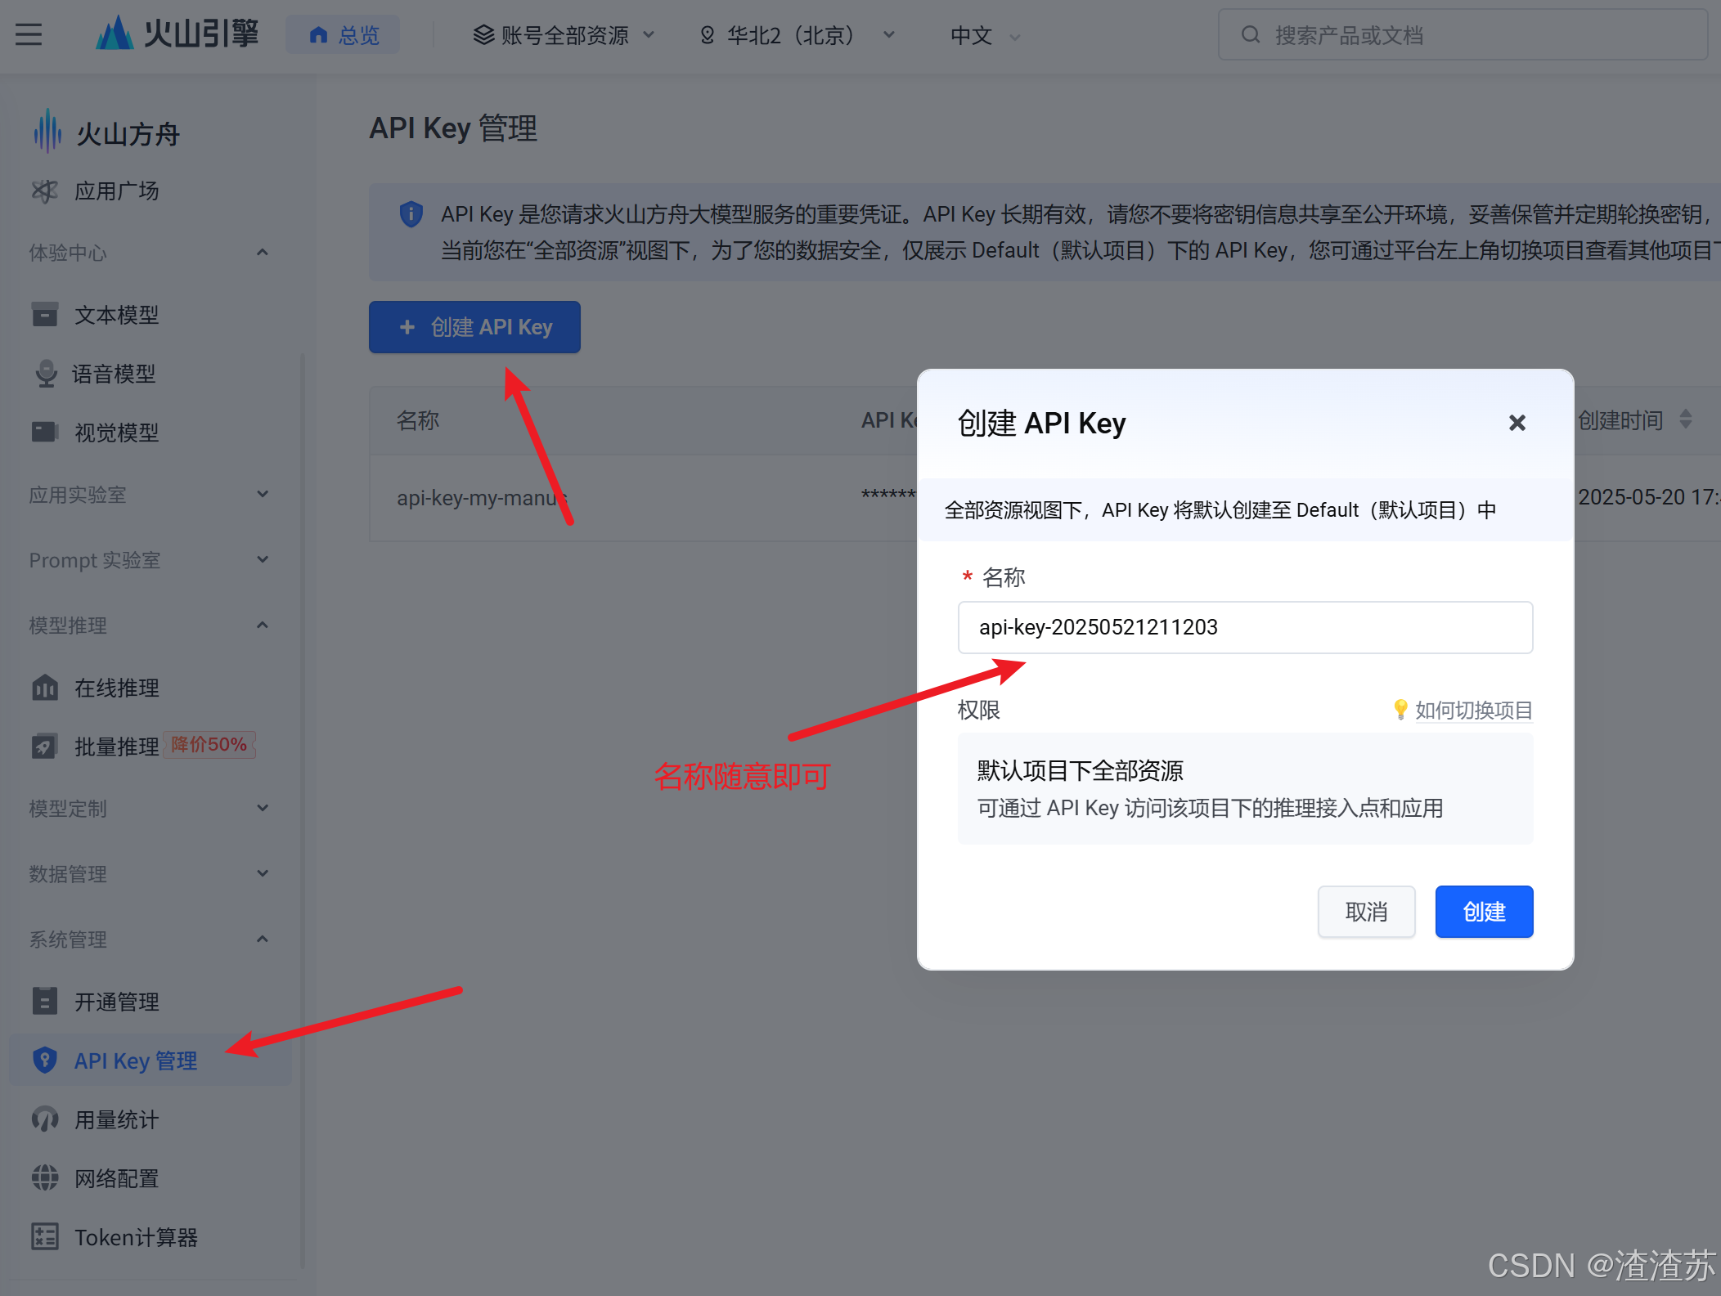Click the 创建 confirm button
Screen dimensions: 1721x1296
[x=1484, y=912]
